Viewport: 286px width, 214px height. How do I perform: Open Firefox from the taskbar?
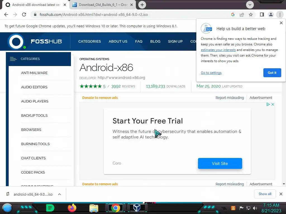(x=72, y=208)
